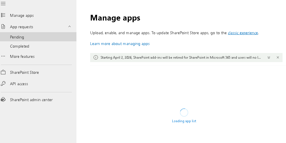Open Learn more about managing apps link
This screenshot has height=143, width=286.
click(x=120, y=44)
